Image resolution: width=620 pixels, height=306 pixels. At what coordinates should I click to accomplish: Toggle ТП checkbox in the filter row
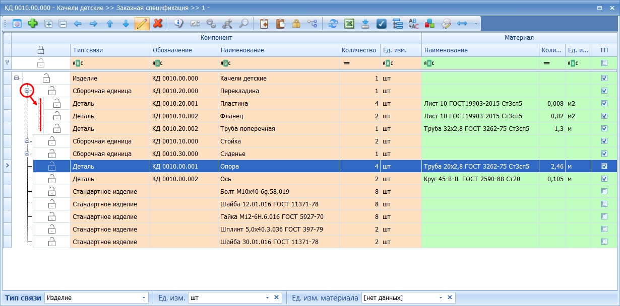coord(604,63)
